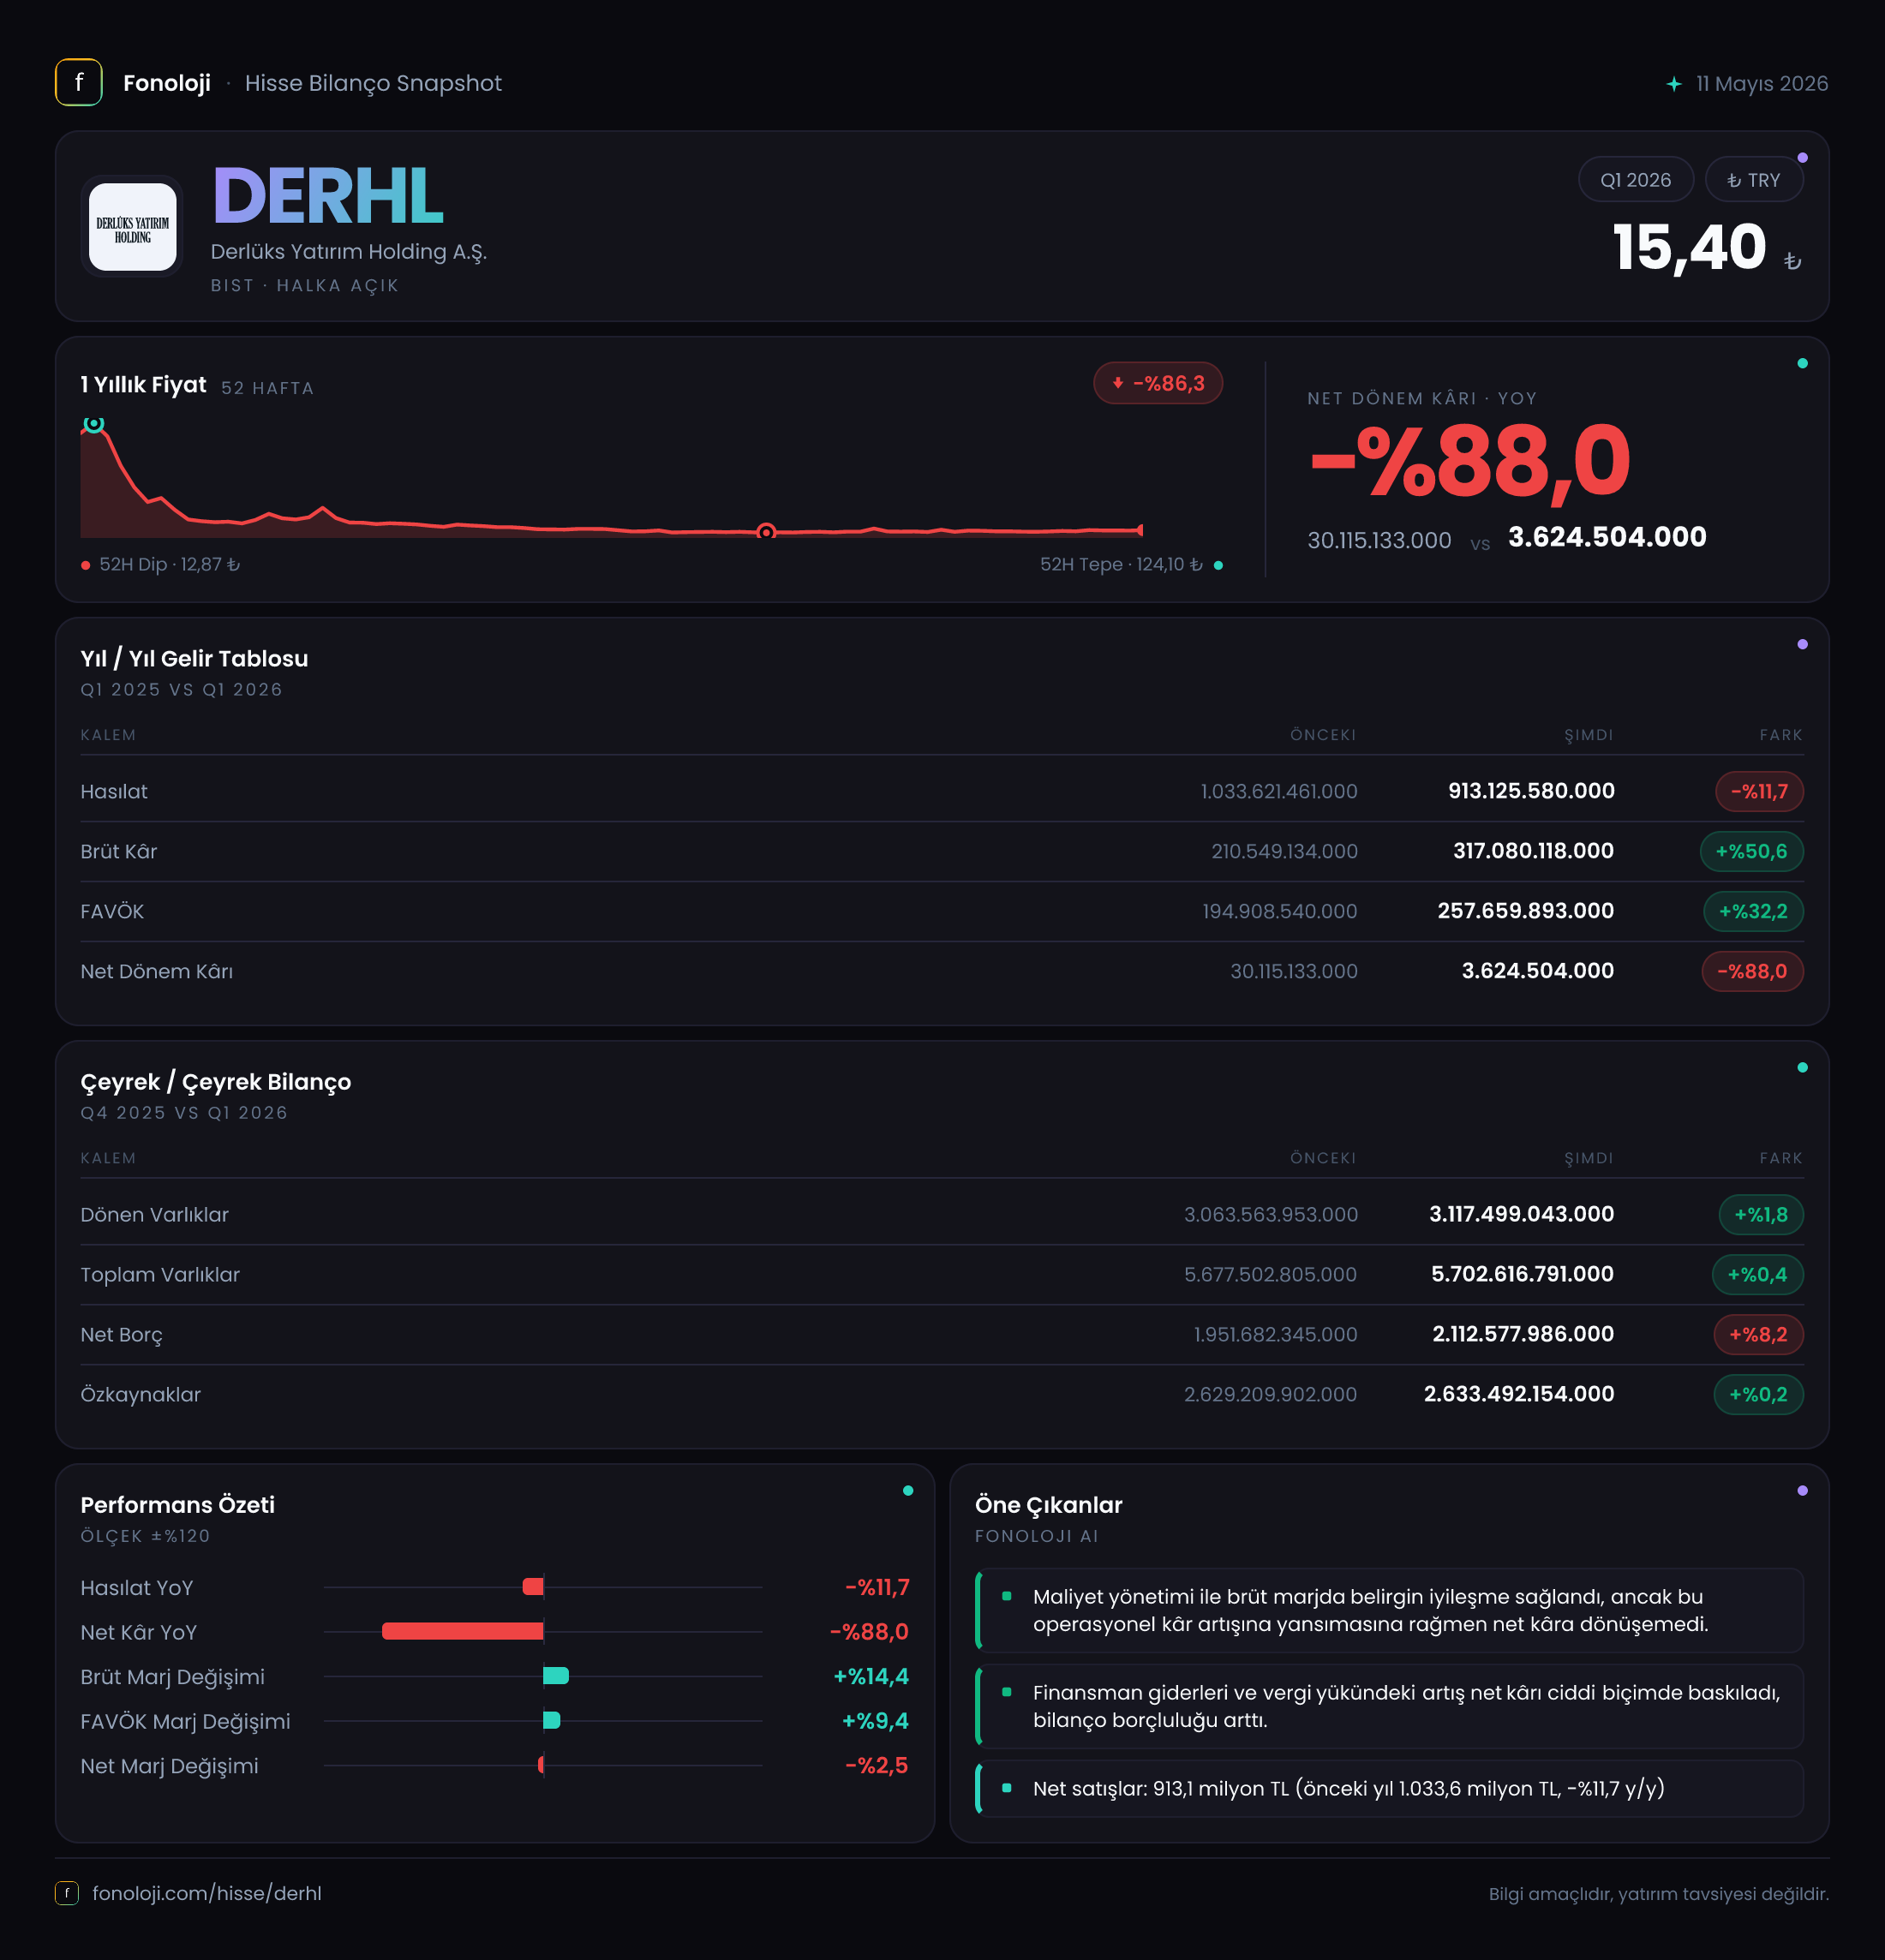This screenshot has width=1885, height=1960.
Task: Click the Çeyrek / Çeyrek Bilanço heading
Action: pos(216,1082)
